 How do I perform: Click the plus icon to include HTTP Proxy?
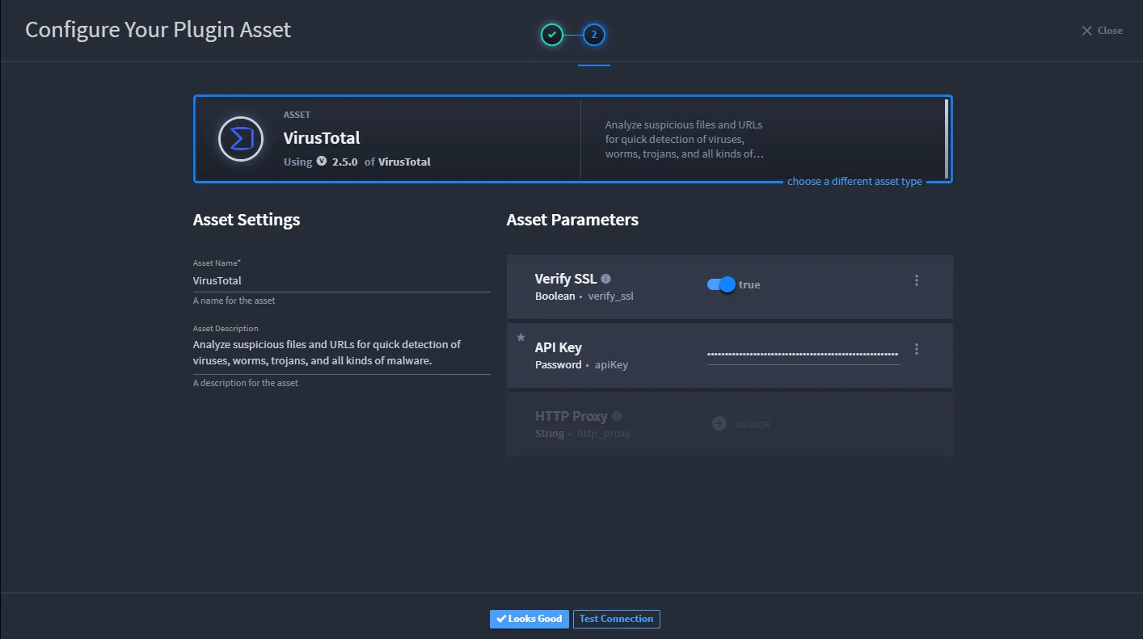(719, 423)
